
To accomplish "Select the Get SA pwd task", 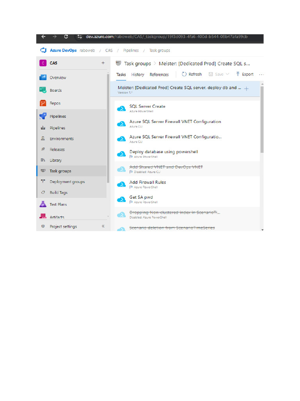I will (x=187, y=199).
